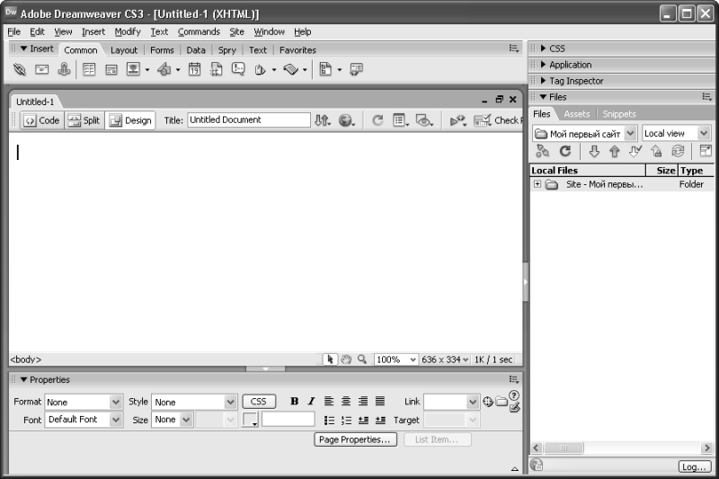Open the text color swatch picker
This screenshot has height=479, width=719.
coord(250,420)
